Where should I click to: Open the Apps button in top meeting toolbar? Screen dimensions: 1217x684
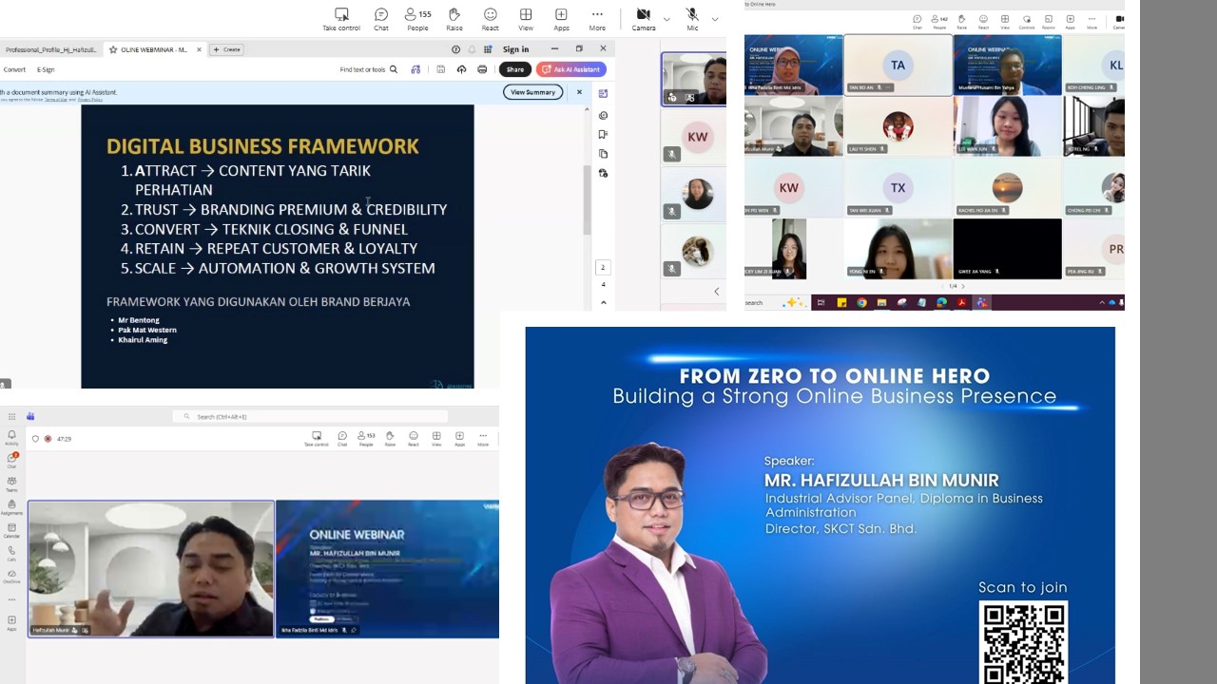561,19
